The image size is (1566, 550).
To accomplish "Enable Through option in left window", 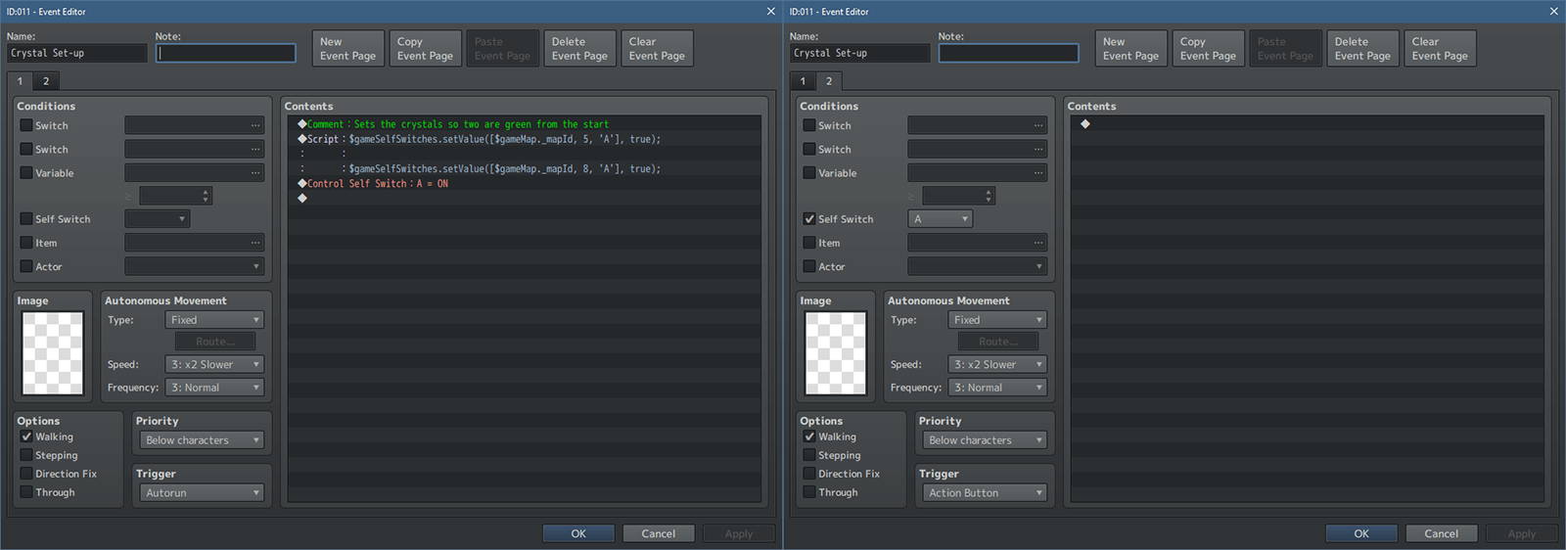I will [26, 492].
